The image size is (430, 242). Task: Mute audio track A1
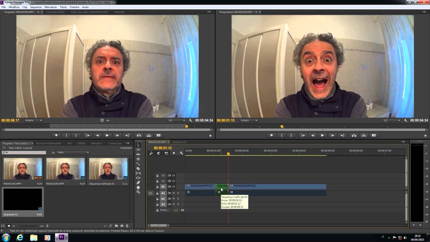[x=174, y=193]
